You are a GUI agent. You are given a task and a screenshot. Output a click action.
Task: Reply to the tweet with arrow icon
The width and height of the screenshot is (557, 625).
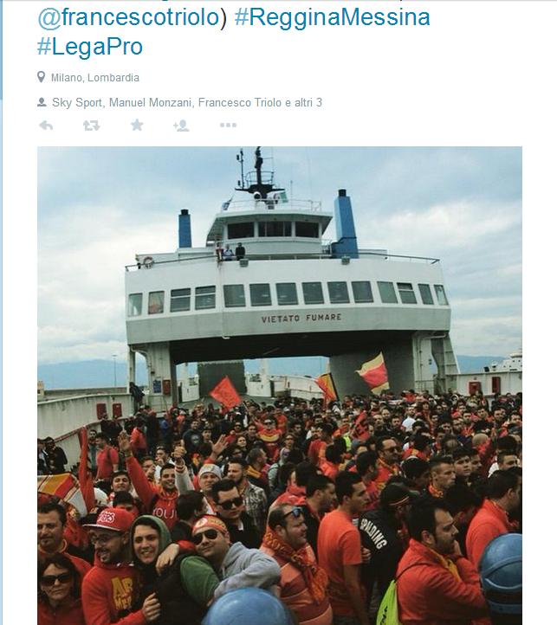pos(46,126)
